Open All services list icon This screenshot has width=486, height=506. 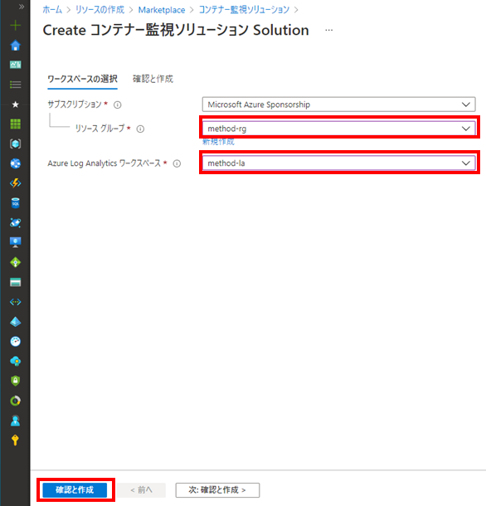16,85
